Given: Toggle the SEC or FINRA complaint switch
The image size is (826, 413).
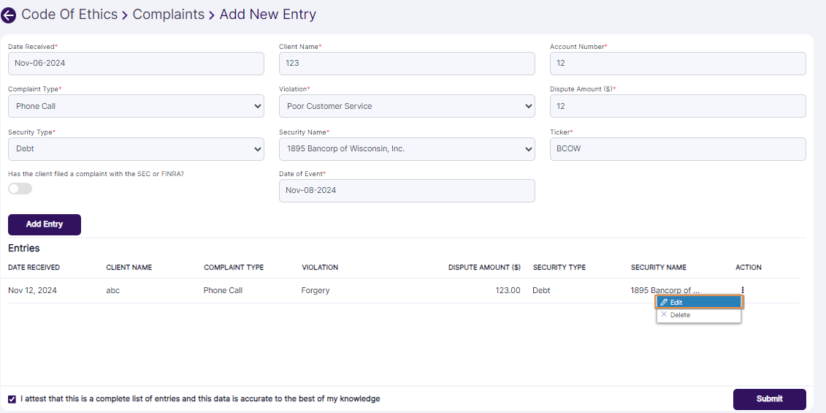Looking at the screenshot, I should coord(20,189).
